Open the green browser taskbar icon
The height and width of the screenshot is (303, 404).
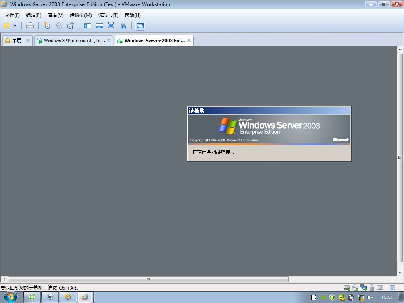pyautogui.click(x=32, y=297)
